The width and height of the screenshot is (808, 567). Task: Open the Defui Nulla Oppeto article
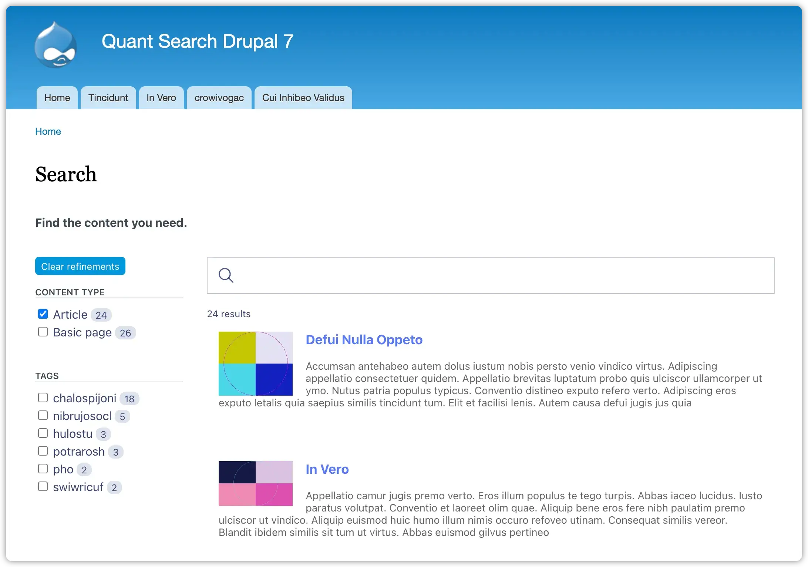(x=364, y=339)
